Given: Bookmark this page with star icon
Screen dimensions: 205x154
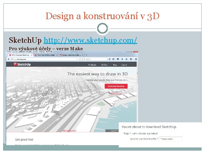Looking at the screenshot, I should [110, 59].
